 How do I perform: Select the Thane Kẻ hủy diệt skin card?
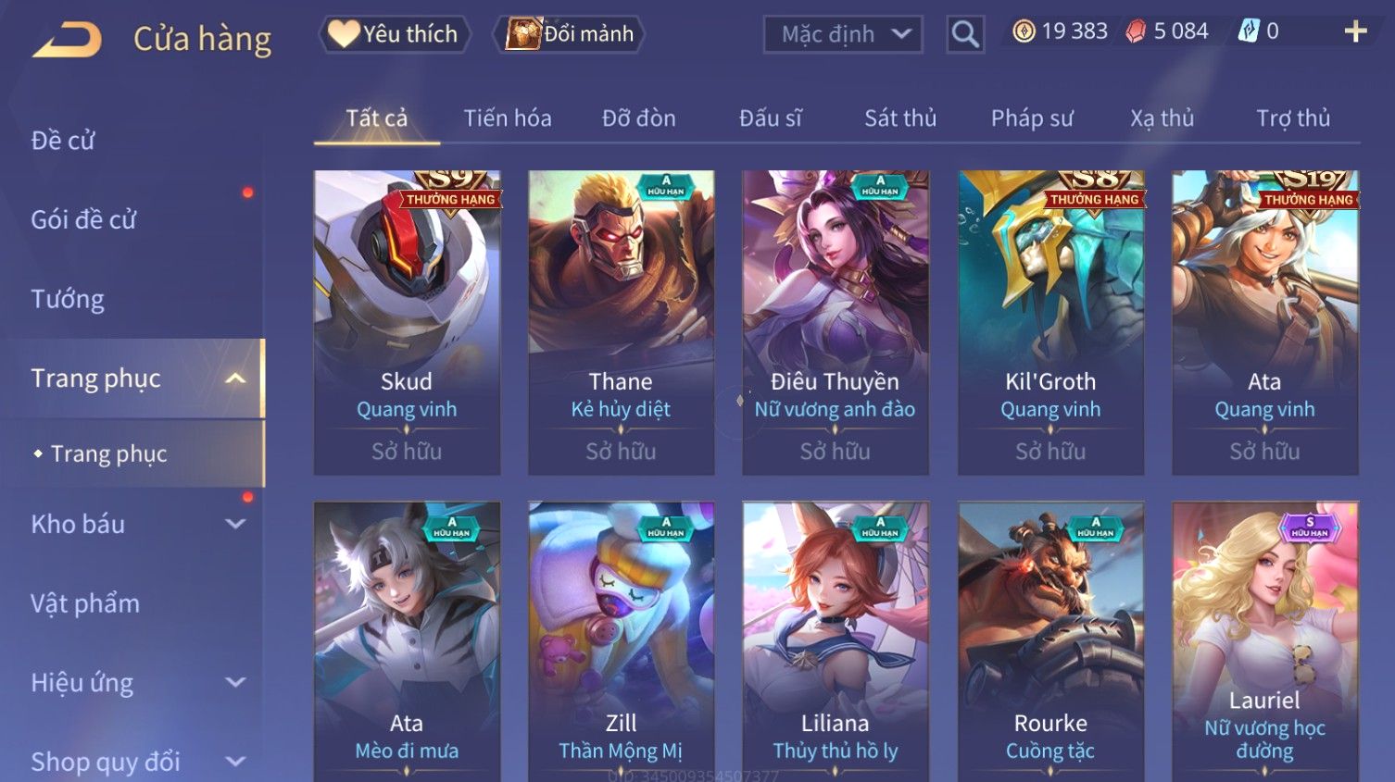[621, 322]
